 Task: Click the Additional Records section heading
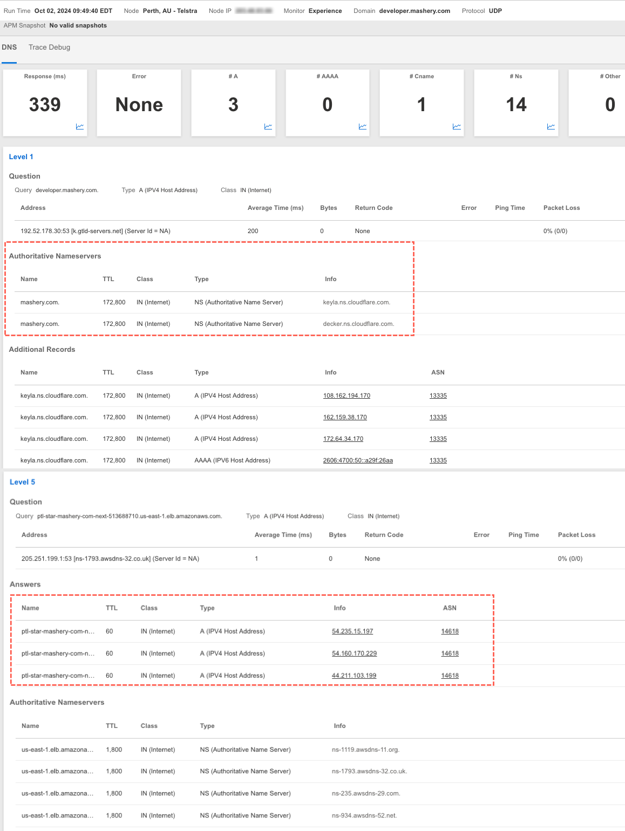tap(42, 350)
